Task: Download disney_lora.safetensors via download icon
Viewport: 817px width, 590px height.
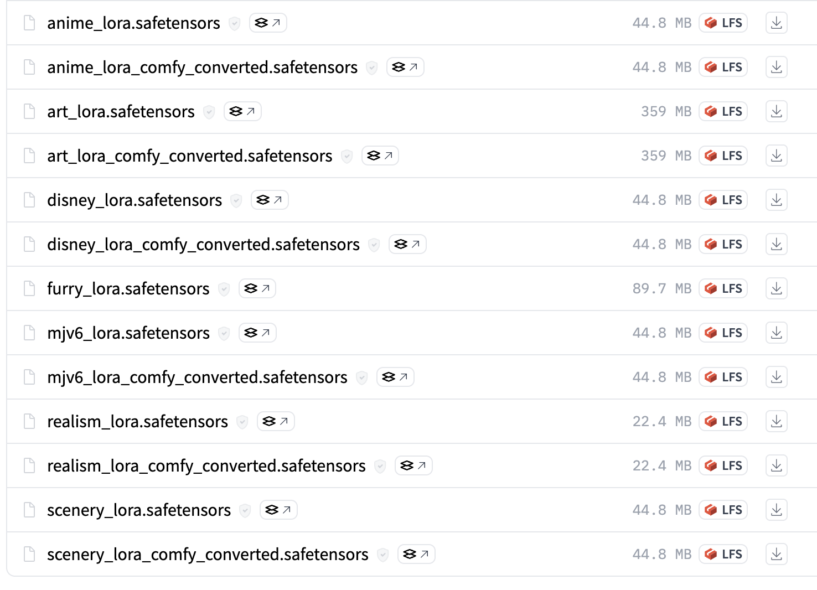Action: 776,200
